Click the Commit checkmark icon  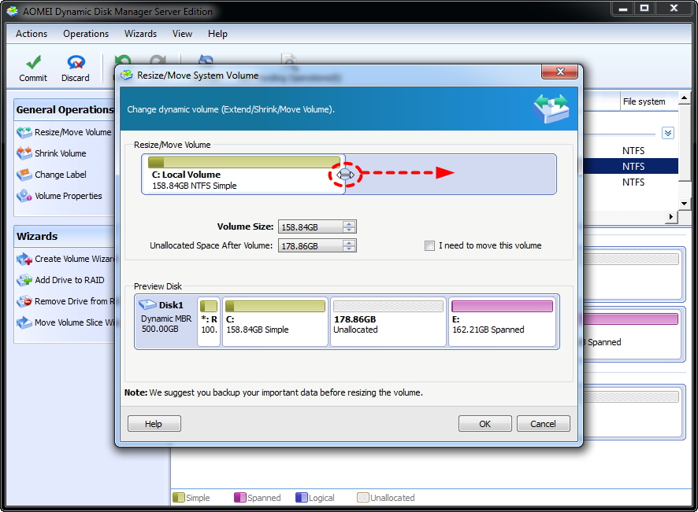coord(33,62)
